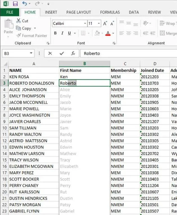Toggle Bold formatting

pos(55,33)
